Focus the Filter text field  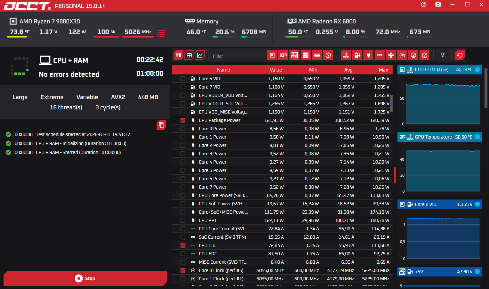236,56
